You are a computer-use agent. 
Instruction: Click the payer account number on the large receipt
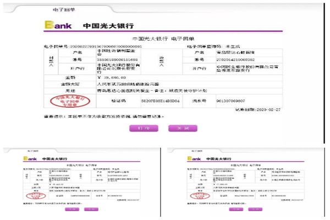tap(117, 59)
